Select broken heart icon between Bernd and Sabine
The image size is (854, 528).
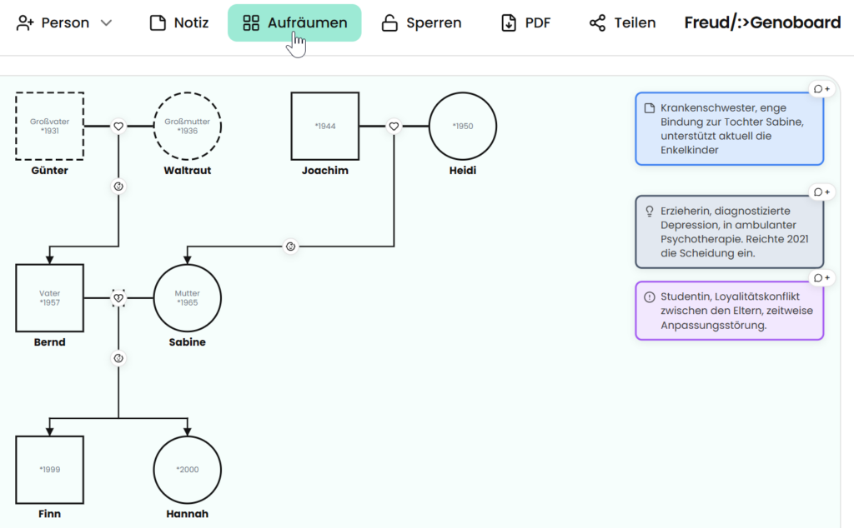pos(118,298)
